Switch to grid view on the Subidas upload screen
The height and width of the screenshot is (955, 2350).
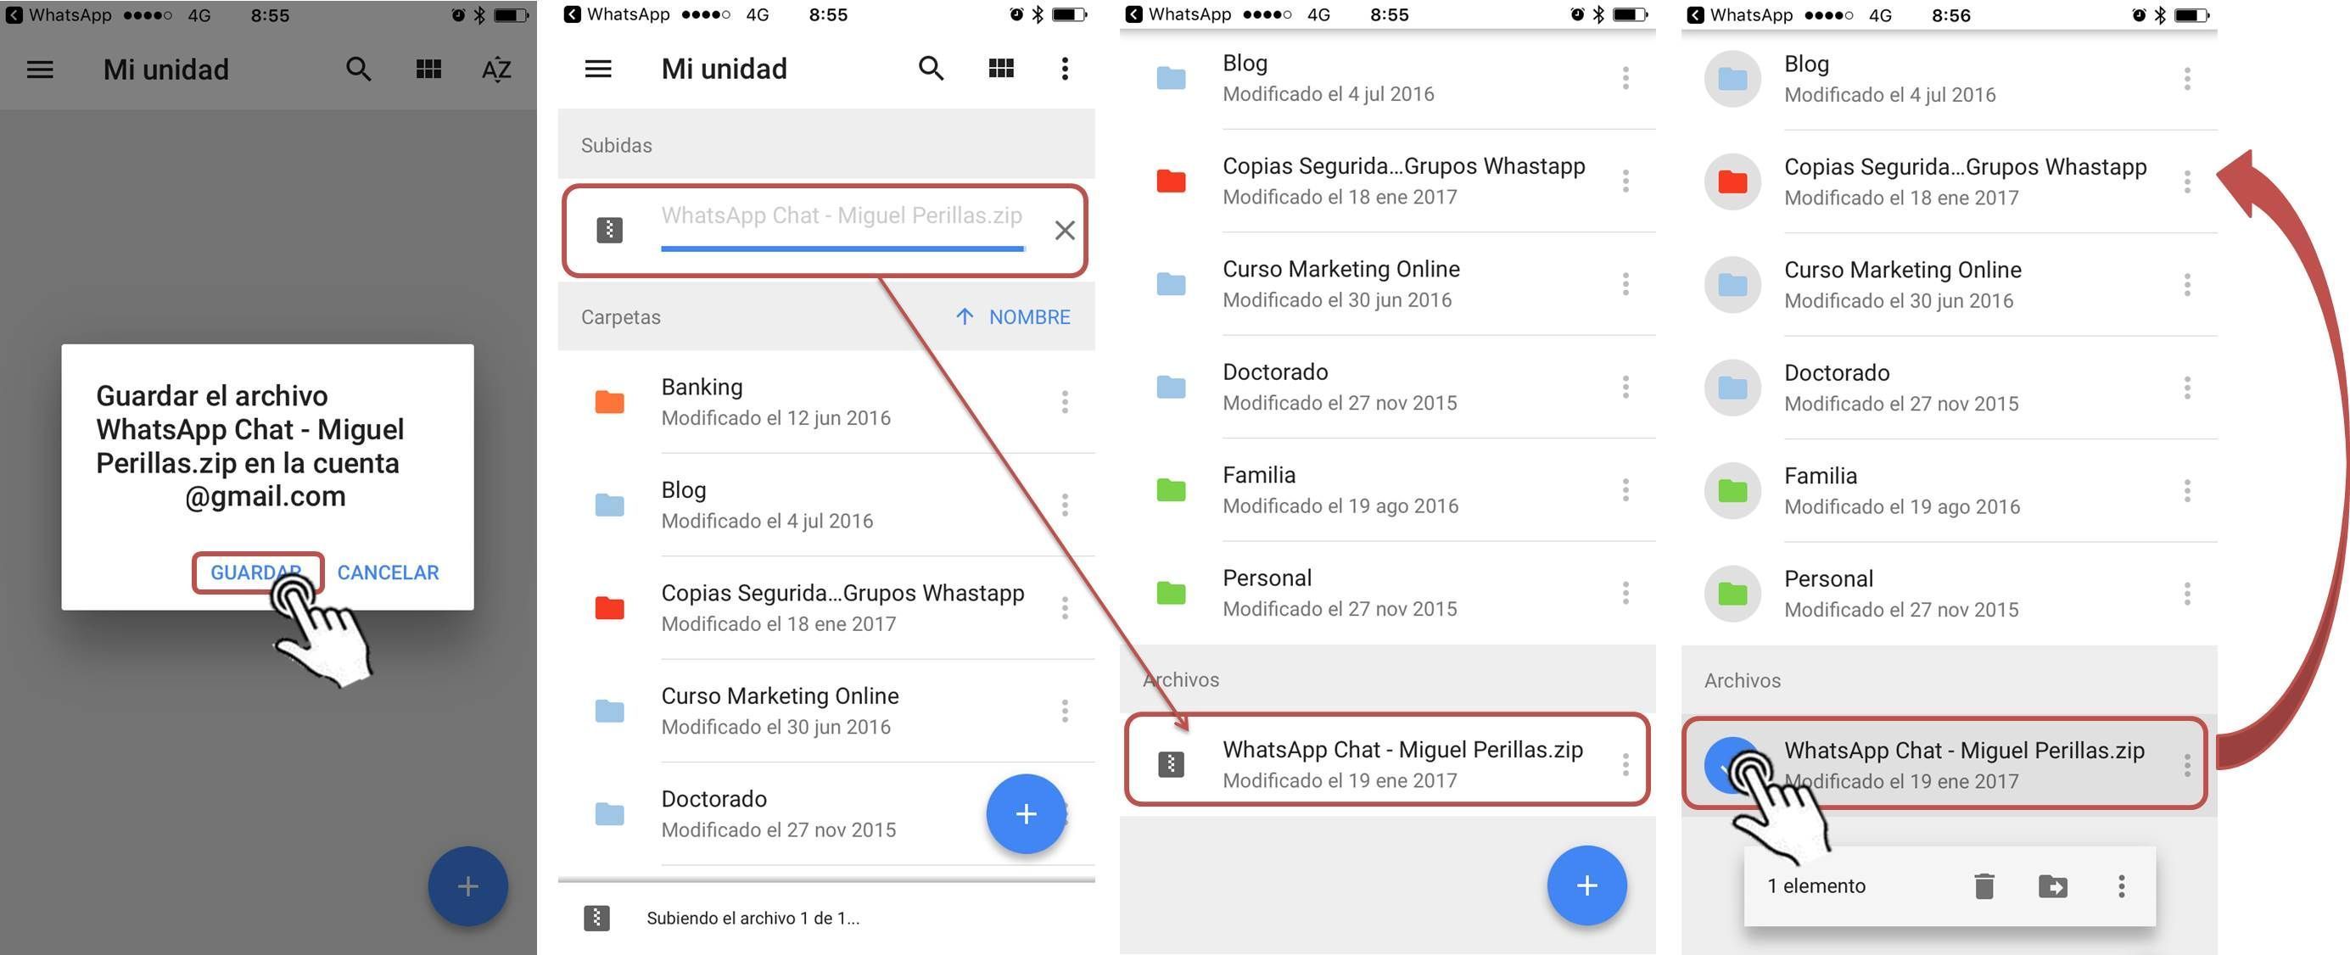click(1002, 69)
